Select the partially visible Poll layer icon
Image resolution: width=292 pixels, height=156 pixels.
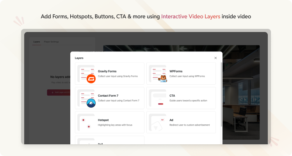86,141
